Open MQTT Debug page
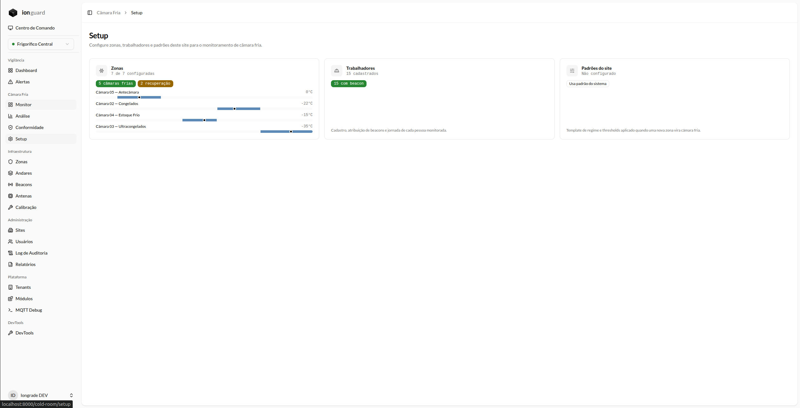 [41, 310]
